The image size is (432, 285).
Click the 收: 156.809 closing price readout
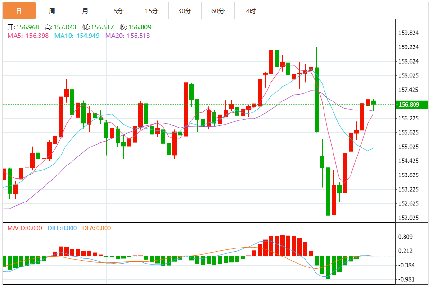135,27
